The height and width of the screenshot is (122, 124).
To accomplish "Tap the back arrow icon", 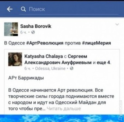I will [10, 9].
